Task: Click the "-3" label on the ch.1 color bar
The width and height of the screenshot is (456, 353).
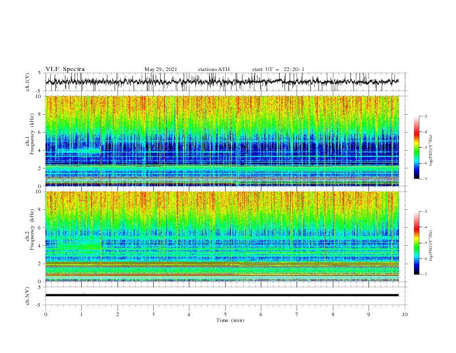Action: pos(424,116)
